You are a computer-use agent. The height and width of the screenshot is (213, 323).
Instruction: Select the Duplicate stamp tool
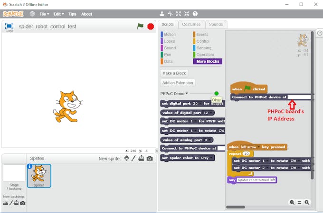point(162,14)
